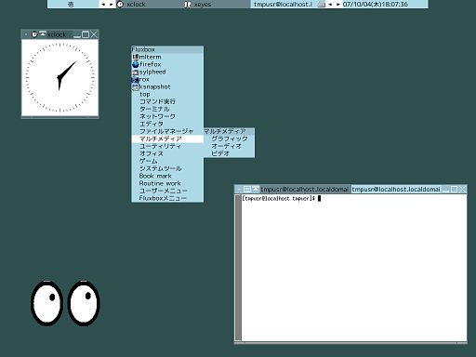Click next window arrow beside the clock
476x357 pixels.
tap(337, 5)
